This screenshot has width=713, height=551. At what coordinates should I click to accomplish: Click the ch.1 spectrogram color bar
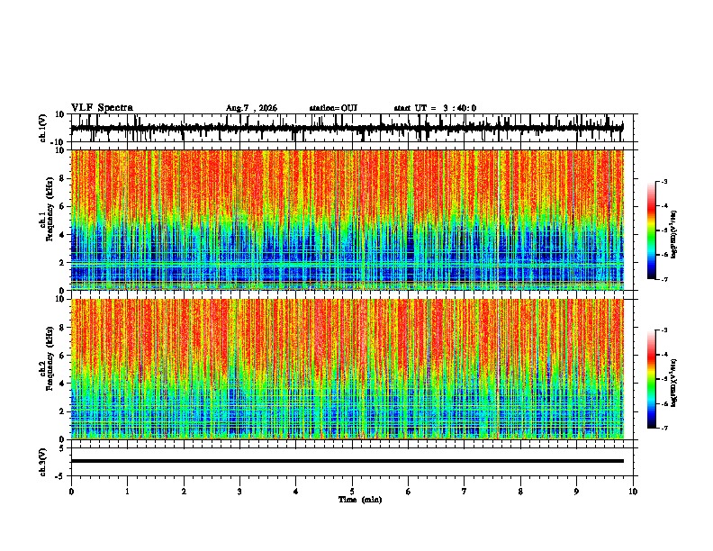click(652, 230)
